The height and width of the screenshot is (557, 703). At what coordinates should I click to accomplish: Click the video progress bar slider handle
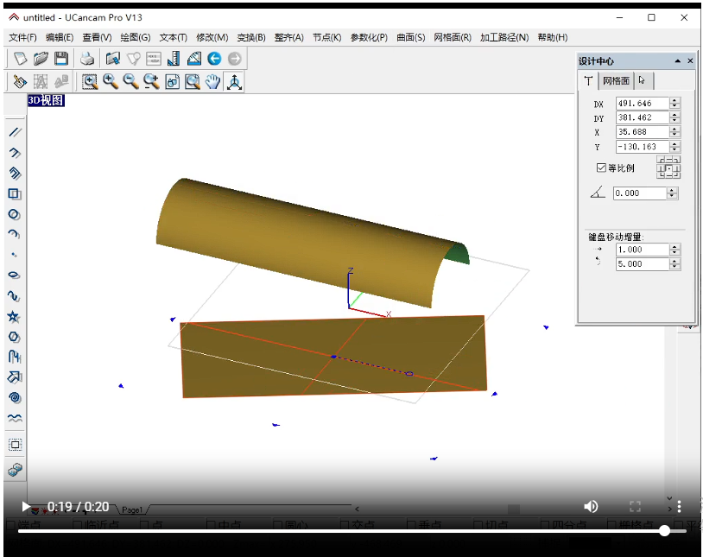[x=664, y=530]
